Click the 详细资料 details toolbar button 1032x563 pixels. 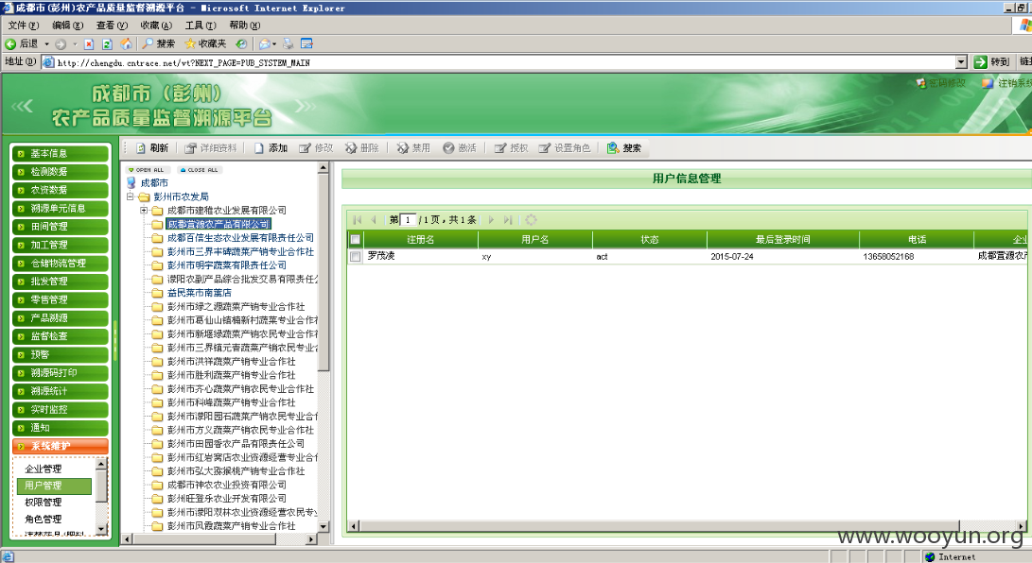click(210, 147)
